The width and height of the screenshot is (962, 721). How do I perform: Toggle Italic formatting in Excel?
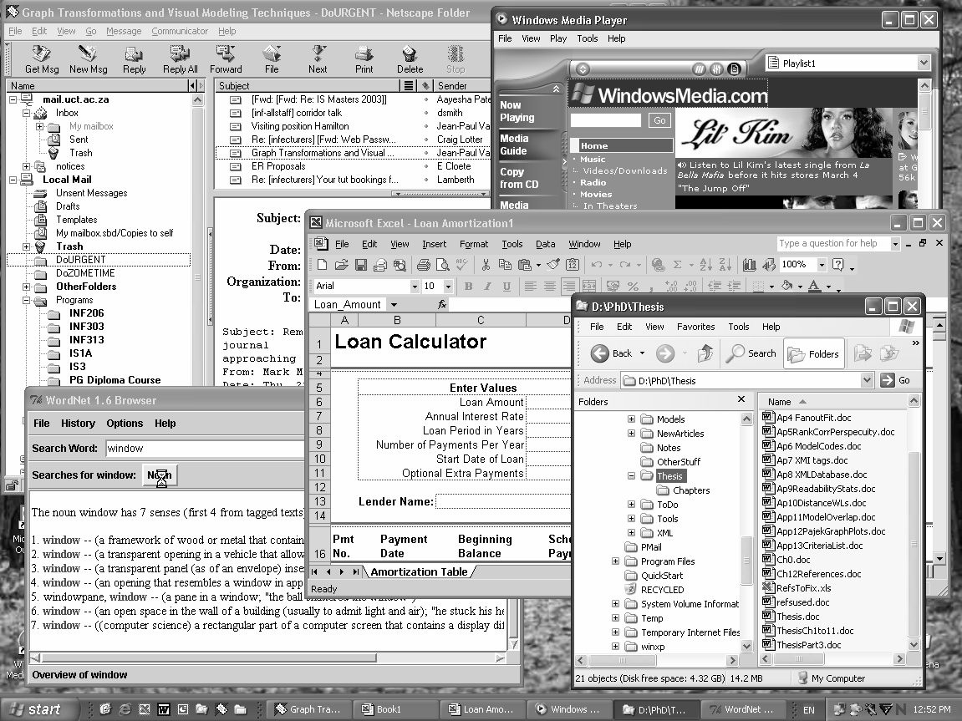(486, 287)
